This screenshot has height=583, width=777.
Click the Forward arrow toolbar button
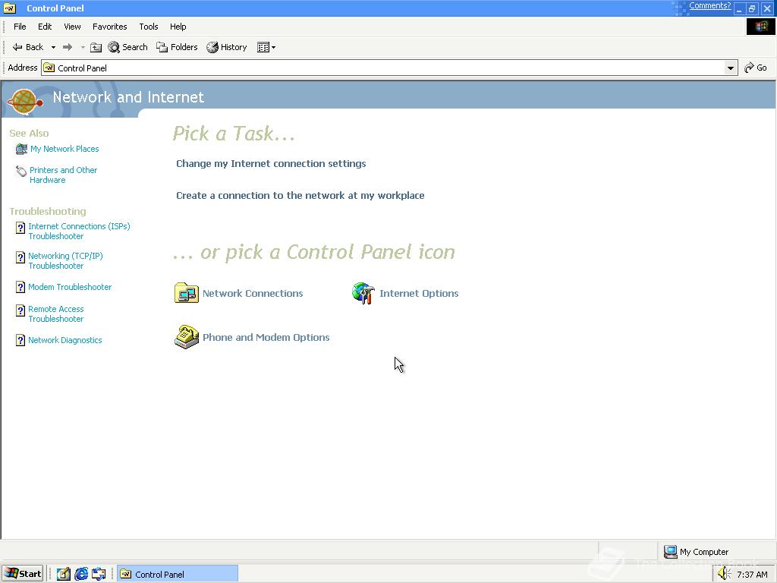click(68, 47)
